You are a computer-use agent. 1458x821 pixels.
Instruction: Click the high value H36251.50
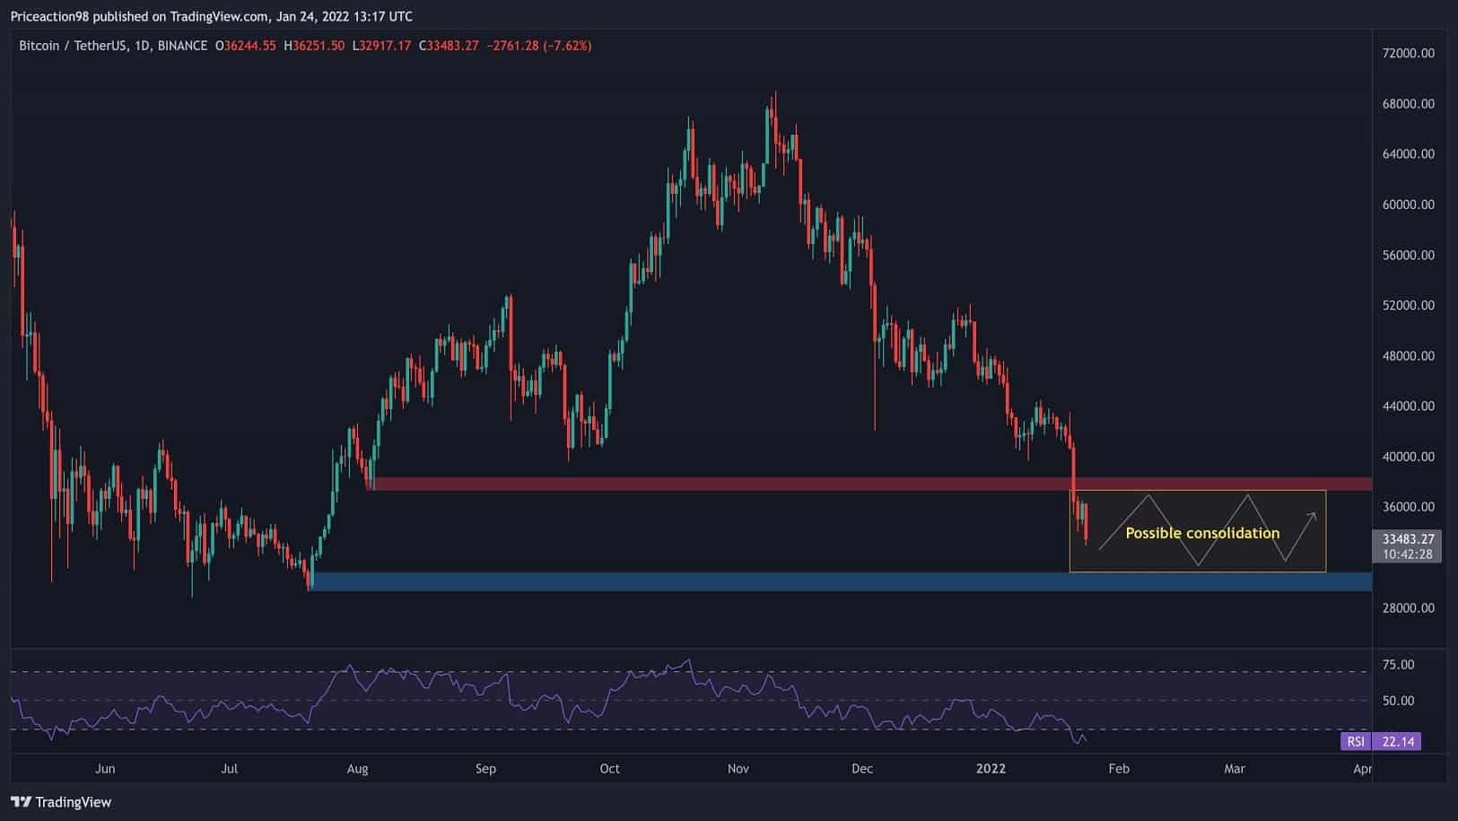pos(314,46)
